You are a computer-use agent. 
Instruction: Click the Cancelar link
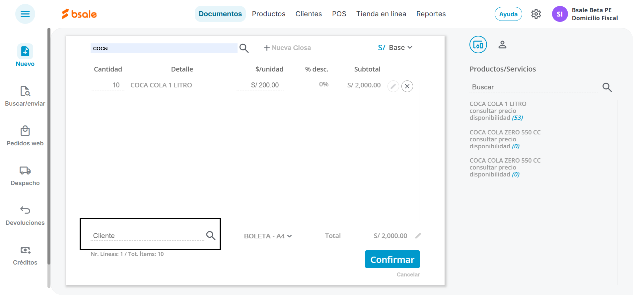[x=408, y=274]
